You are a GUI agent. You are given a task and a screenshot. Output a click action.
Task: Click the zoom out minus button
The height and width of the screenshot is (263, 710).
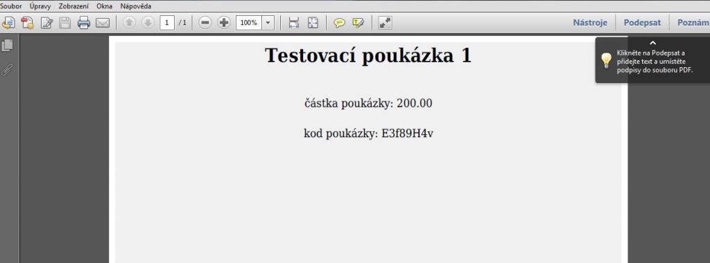pyautogui.click(x=205, y=23)
